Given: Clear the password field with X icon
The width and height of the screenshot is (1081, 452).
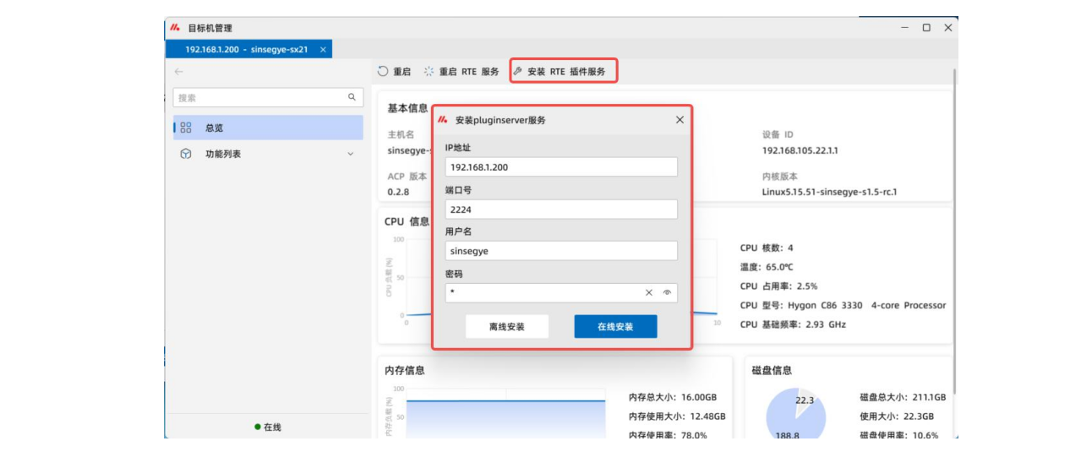Looking at the screenshot, I should point(649,292).
